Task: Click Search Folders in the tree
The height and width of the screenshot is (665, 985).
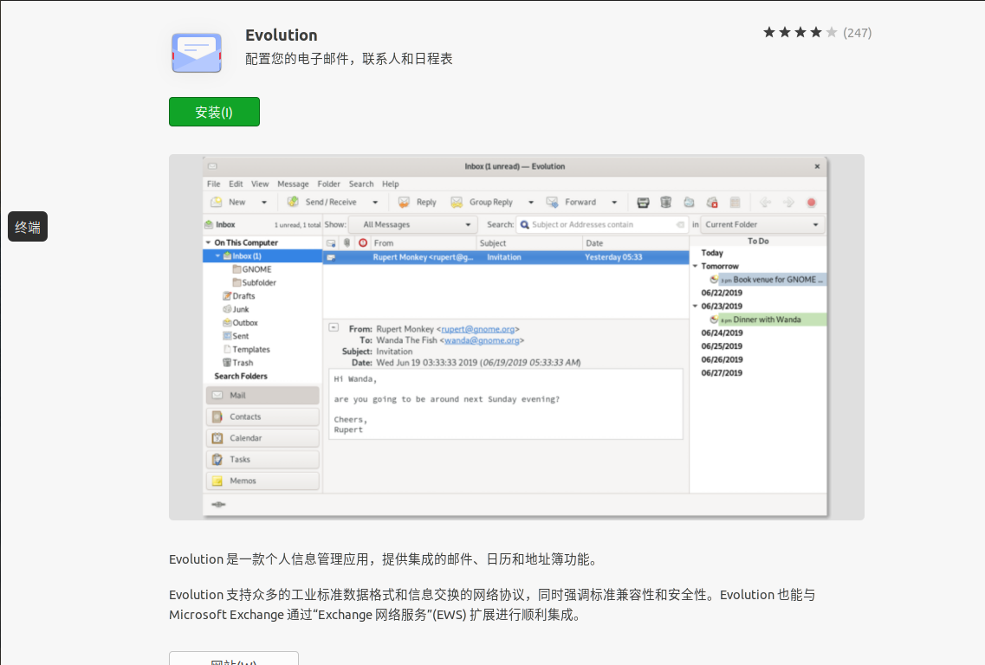Action: (241, 376)
